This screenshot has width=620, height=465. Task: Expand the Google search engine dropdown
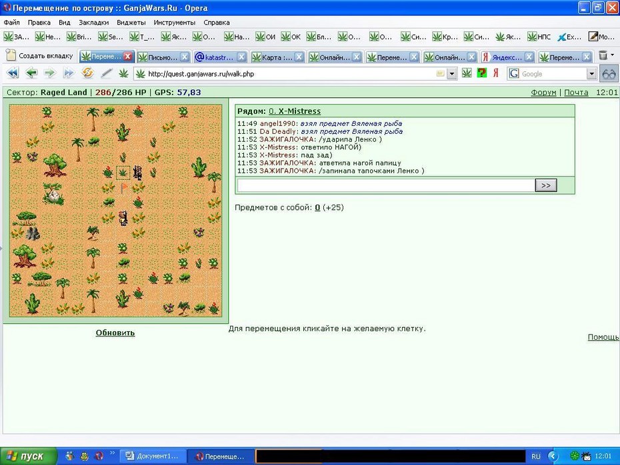[591, 73]
